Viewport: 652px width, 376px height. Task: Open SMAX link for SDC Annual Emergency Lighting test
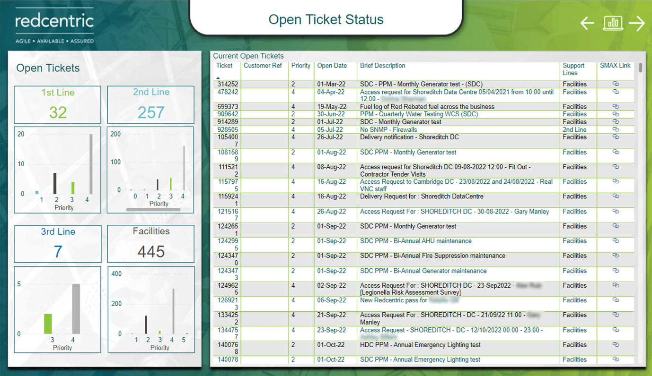pos(616,359)
